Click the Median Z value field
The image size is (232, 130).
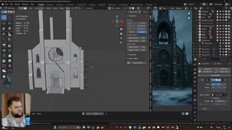[x=137, y=29]
